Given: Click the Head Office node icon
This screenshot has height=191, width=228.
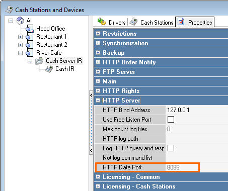Looking at the screenshot, I should point(30,29).
